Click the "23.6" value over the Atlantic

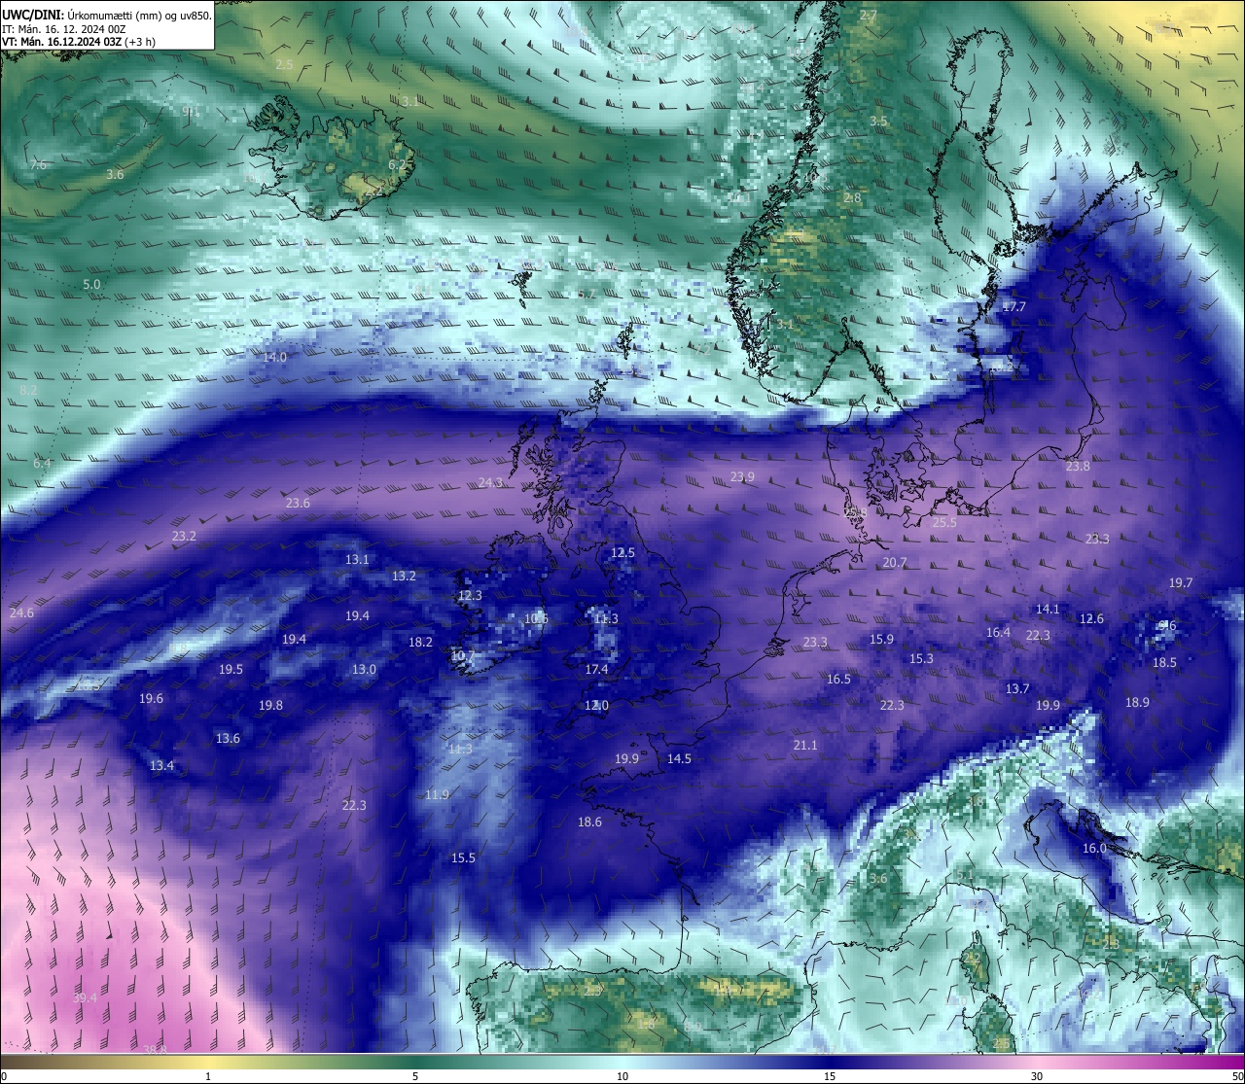tap(298, 503)
